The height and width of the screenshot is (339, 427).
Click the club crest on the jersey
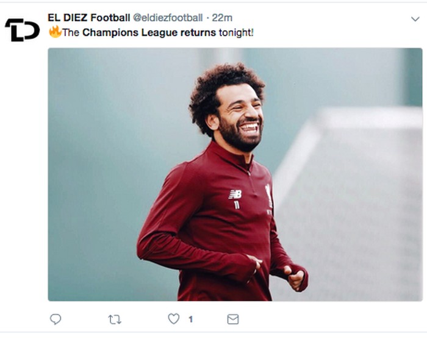pos(268,195)
